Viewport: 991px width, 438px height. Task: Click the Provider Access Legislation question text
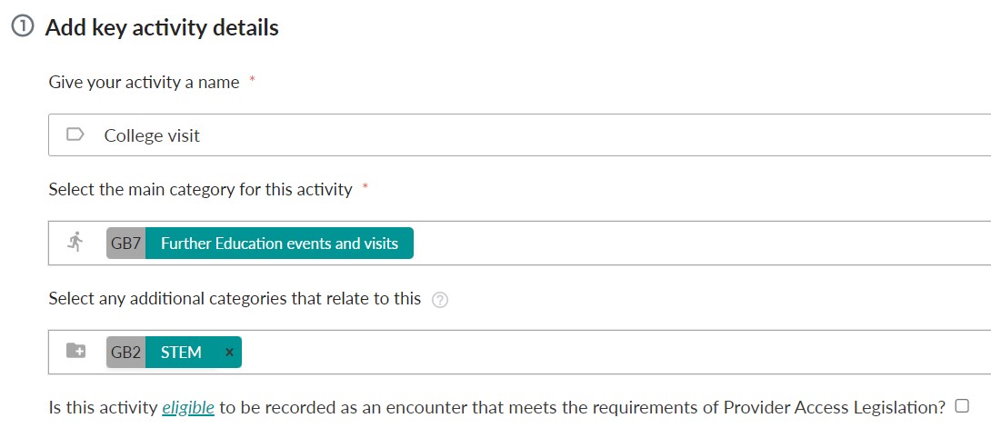(496, 408)
